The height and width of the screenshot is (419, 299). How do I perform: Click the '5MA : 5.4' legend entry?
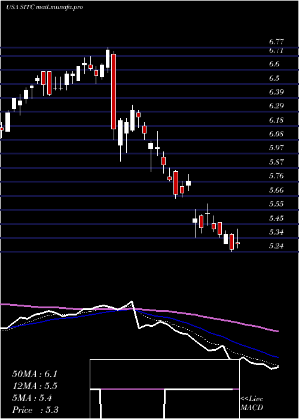(32, 398)
